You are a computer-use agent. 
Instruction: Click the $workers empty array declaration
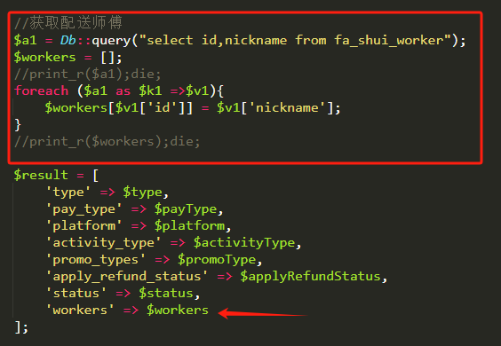[x=68, y=58]
